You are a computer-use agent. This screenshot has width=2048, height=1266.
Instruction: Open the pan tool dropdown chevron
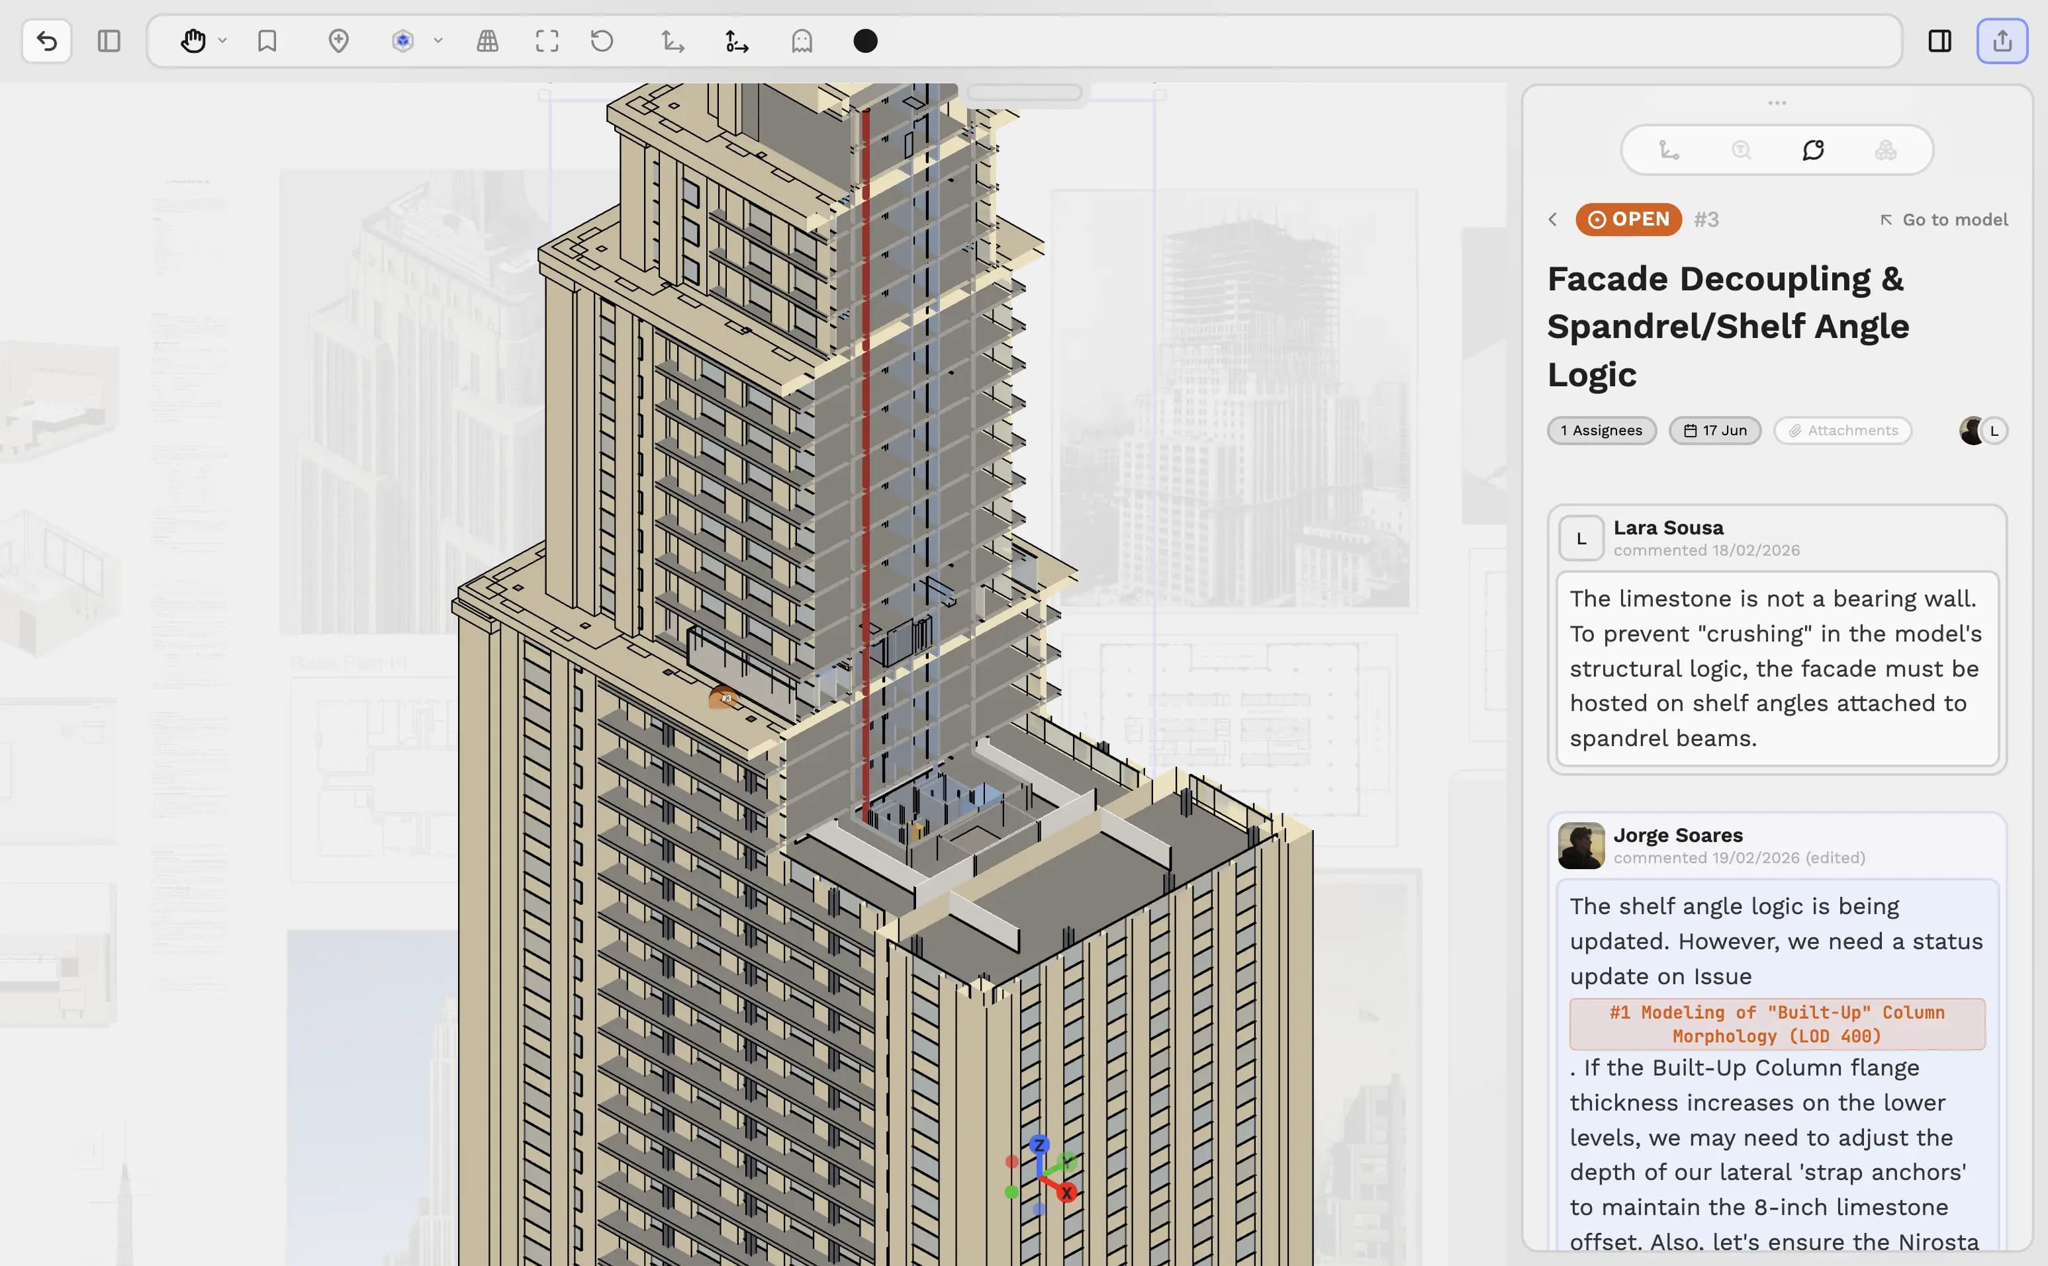(222, 41)
